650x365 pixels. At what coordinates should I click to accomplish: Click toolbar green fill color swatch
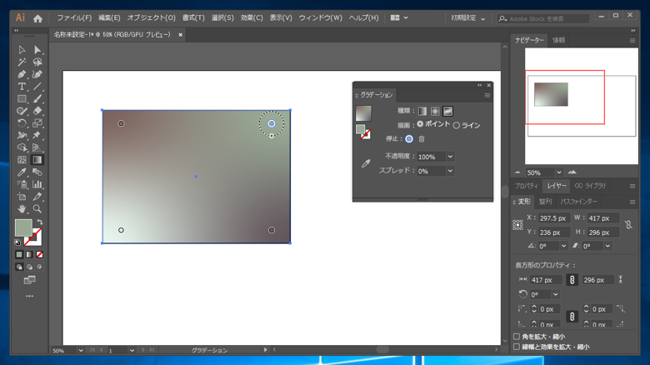click(23, 227)
